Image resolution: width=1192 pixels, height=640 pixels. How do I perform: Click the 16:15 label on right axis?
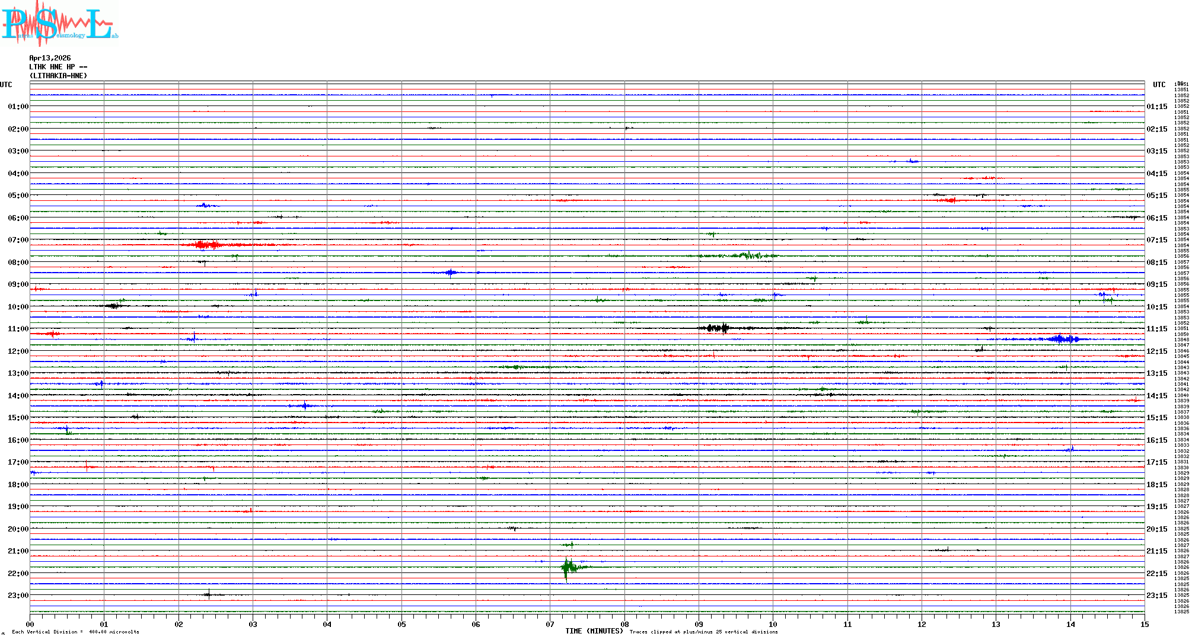click(x=1156, y=440)
